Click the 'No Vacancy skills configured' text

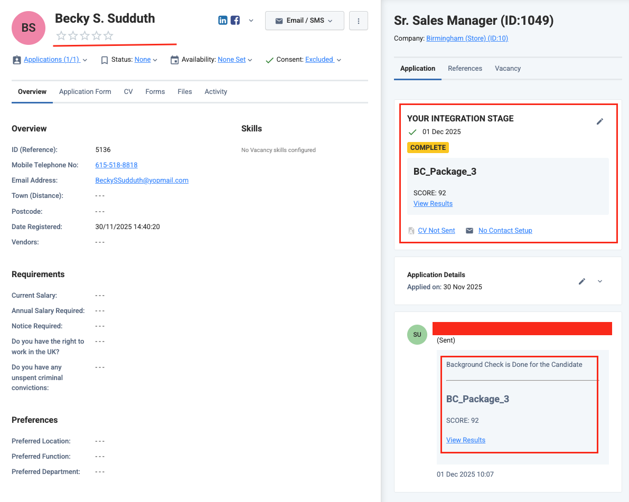click(x=278, y=150)
